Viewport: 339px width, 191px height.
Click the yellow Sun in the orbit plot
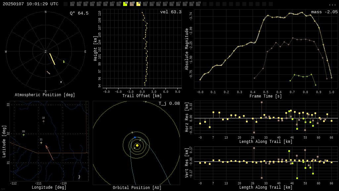[x=137, y=145]
